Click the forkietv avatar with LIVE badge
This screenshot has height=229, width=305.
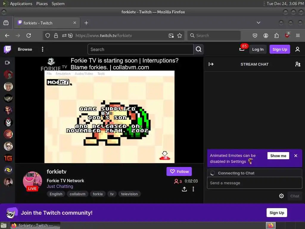(x=32, y=181)
